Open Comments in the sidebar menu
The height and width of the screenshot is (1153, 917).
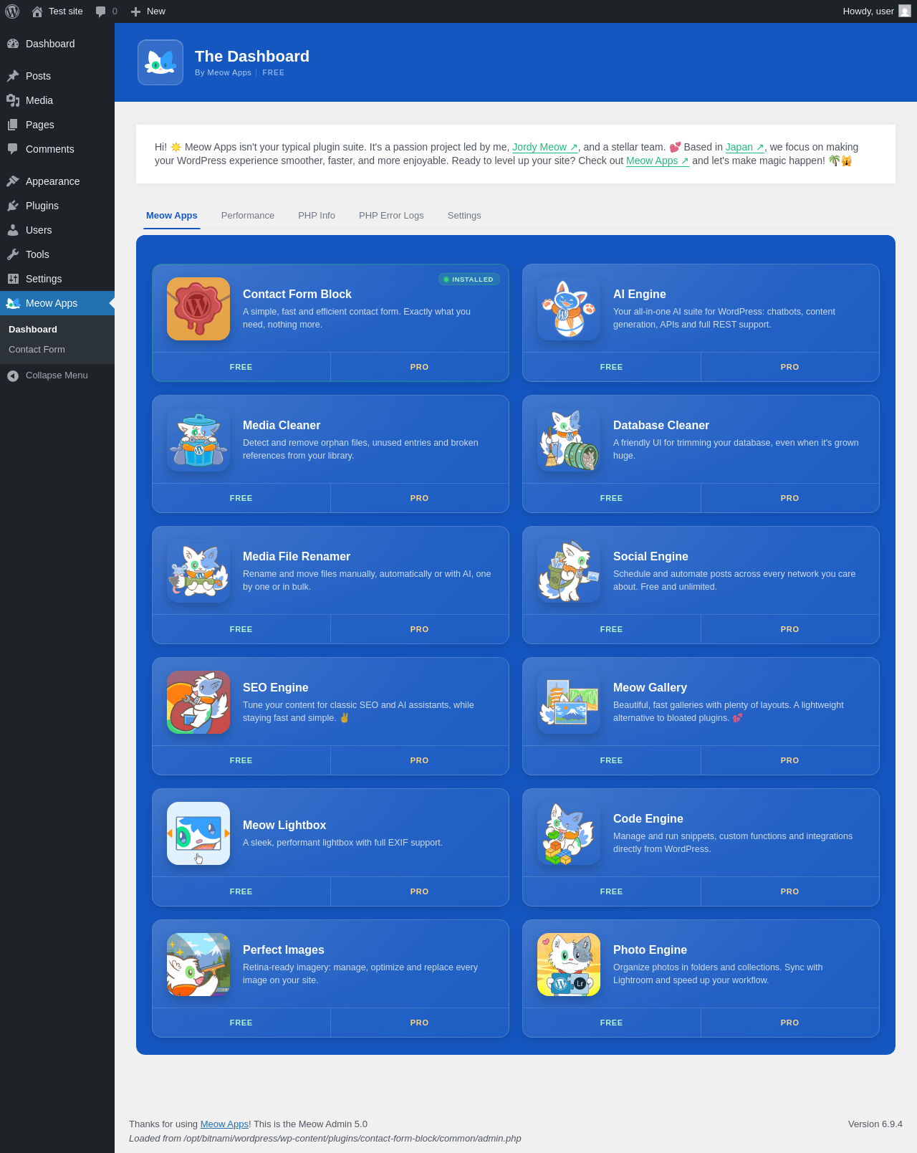[x=57, y=149]
